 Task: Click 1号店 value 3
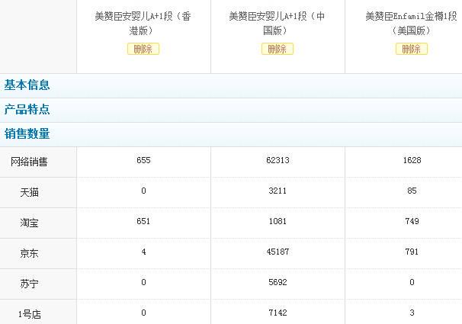[x=412, y=313]
